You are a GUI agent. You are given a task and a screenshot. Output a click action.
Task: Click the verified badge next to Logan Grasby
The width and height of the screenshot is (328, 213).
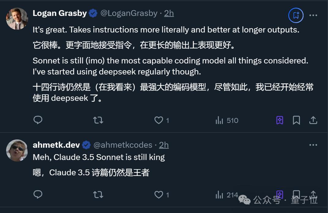[x=92, y=13]
